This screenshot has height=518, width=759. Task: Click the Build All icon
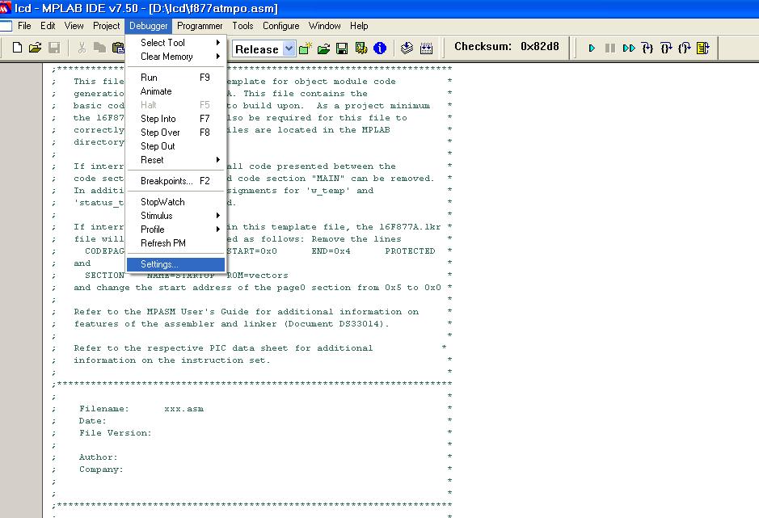[427, 48]
